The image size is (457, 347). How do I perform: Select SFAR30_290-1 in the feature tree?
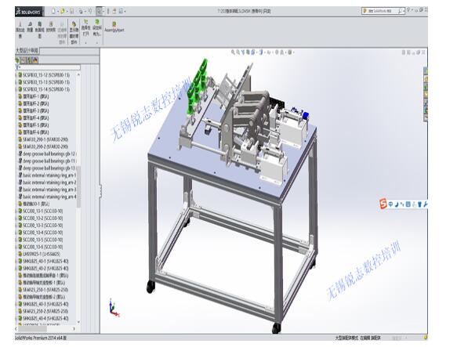pyautogui.click(x=45, y=139)
